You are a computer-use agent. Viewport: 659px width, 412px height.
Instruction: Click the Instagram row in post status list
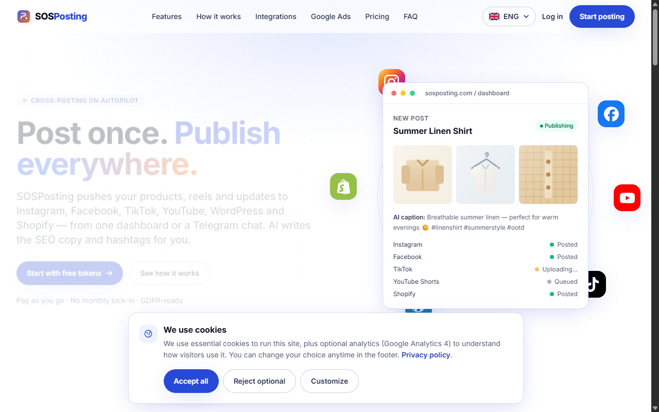pyautogui.click(x=485, y=245)
